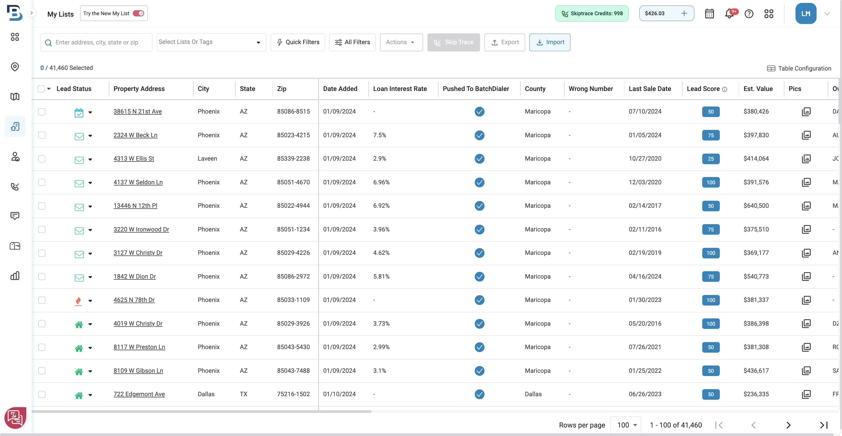Open the folded map sidebar icon
Viewport: 842px width, 436px height.
pos(15,97)
